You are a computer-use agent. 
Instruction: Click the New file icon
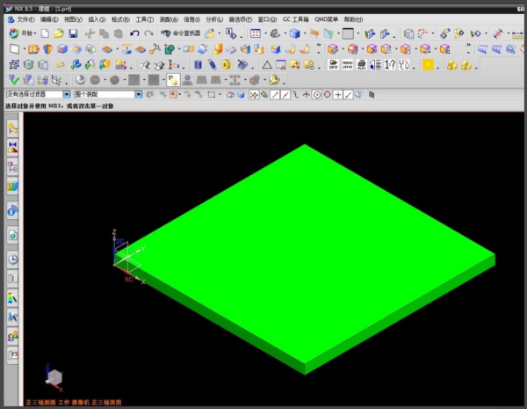[x=45, y=33]
